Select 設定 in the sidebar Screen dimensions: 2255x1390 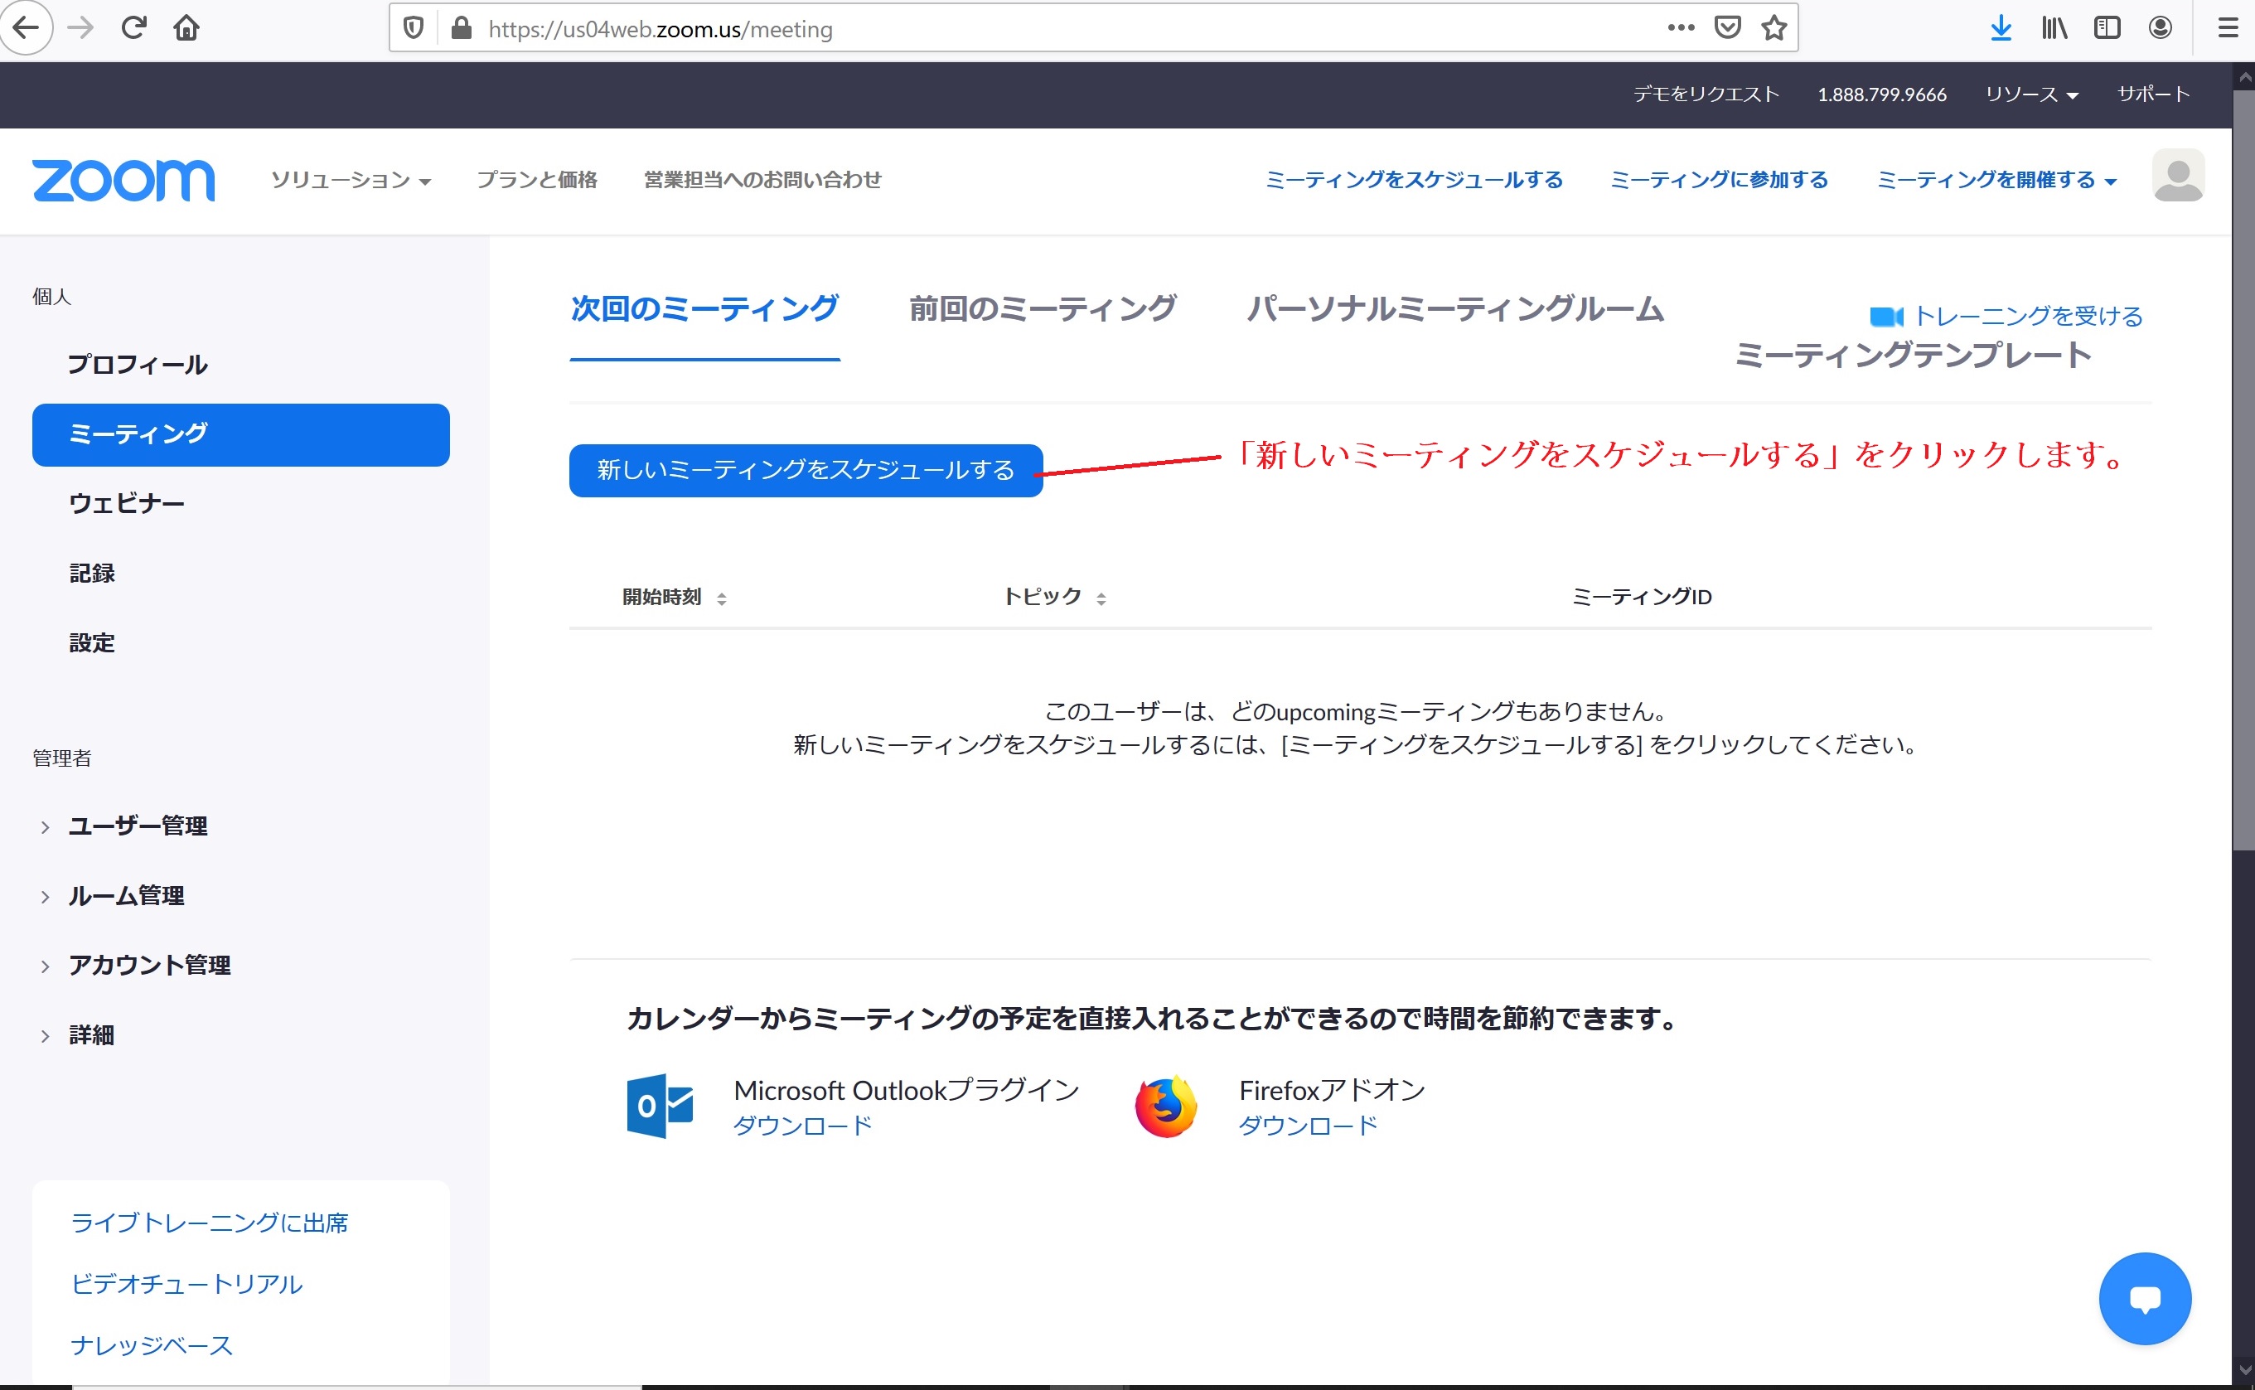click(92, 643)
